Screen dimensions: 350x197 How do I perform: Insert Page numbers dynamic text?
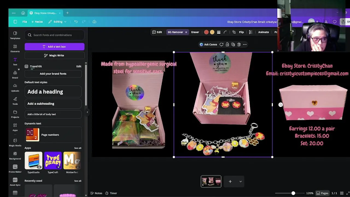(x=53, y=135)
